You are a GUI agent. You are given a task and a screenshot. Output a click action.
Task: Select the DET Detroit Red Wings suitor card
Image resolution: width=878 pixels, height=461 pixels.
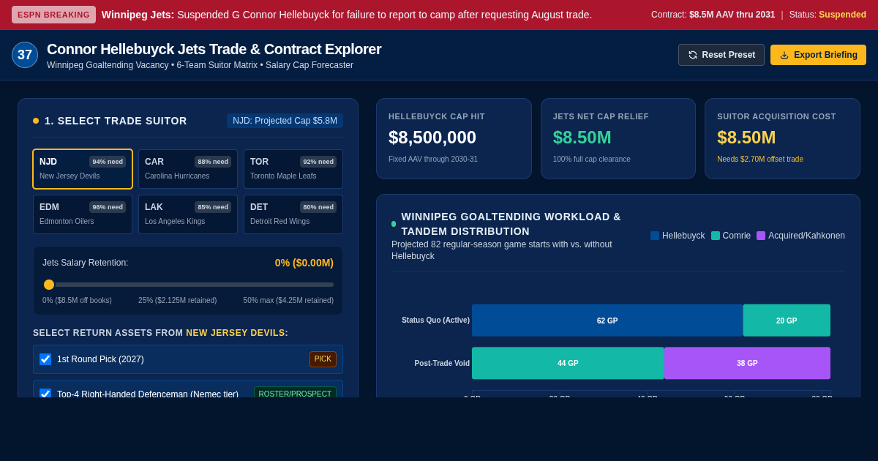(x=293, y=214)
